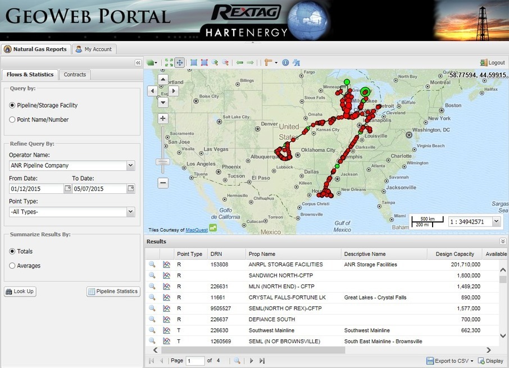Collapse the left query panel
Screen dimensions: 509x368
point(138,62)
